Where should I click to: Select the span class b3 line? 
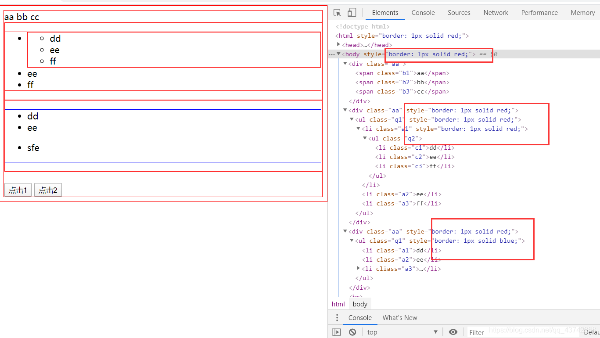click(402, 91)
